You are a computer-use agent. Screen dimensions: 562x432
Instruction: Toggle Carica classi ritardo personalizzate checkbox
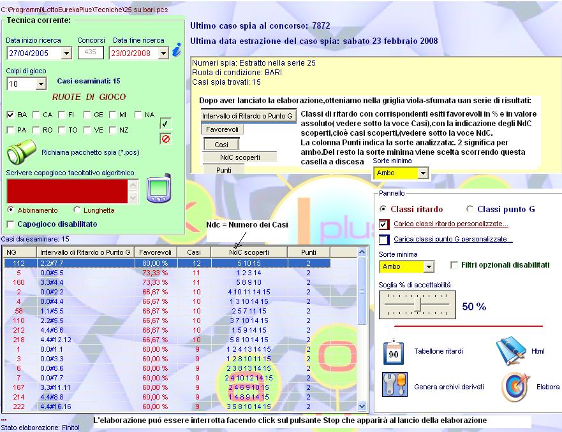point(383,224)
